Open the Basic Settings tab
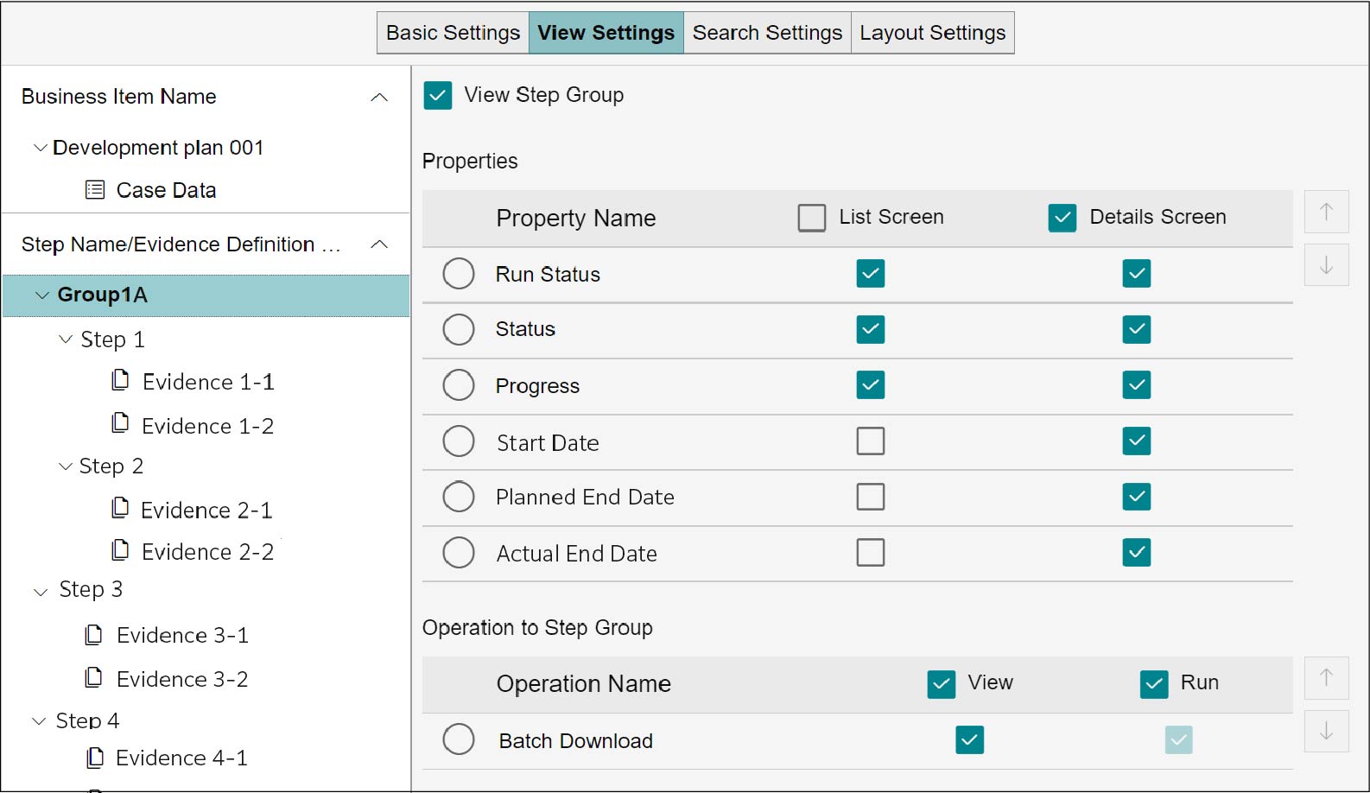This screenshot has width=1370, height=793. [453, 33]
